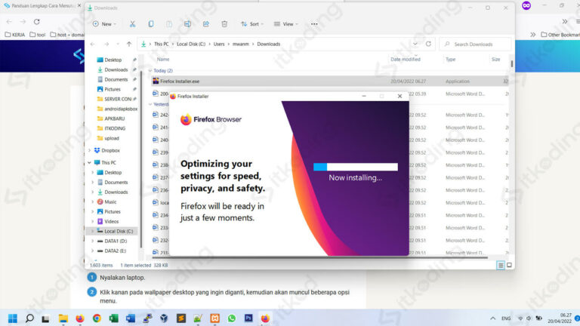Open the three-dots See more menu
The image size is (580, 326).
pos(314,24)
